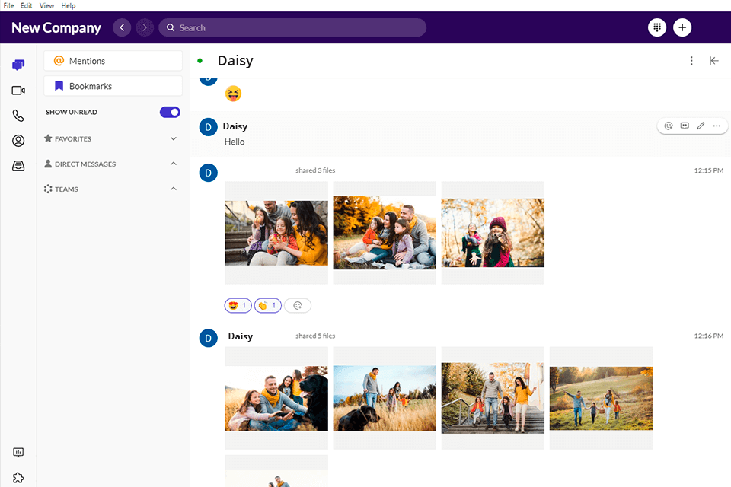Add emoji reaction to the Hello message

[x=669, y=126]
